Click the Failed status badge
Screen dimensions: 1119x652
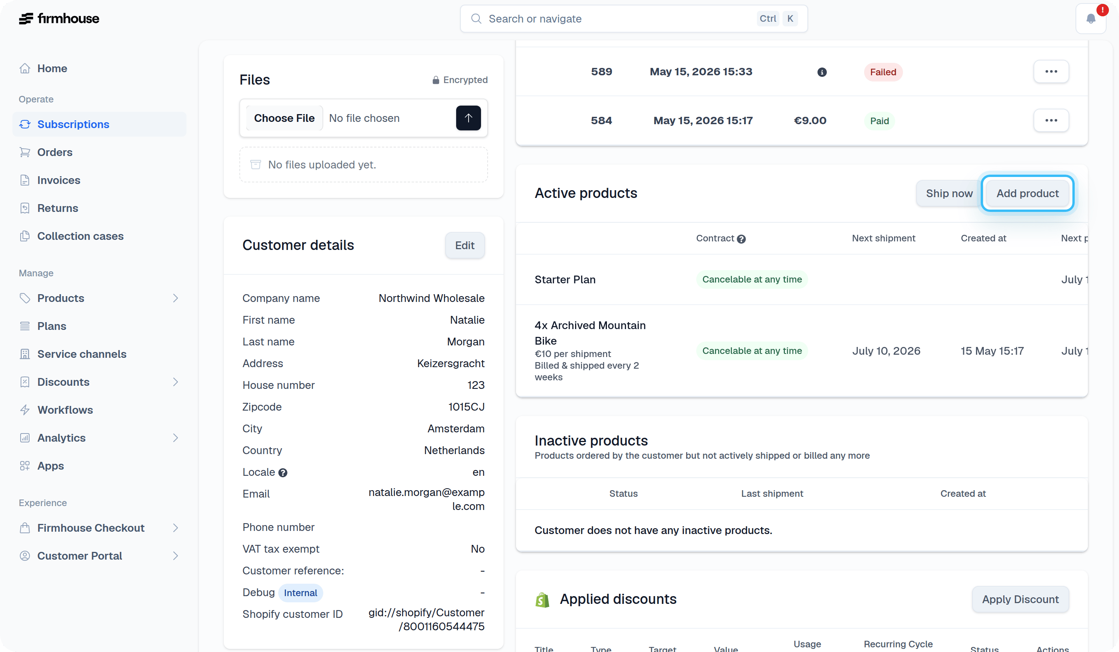[x=883, y=72]
